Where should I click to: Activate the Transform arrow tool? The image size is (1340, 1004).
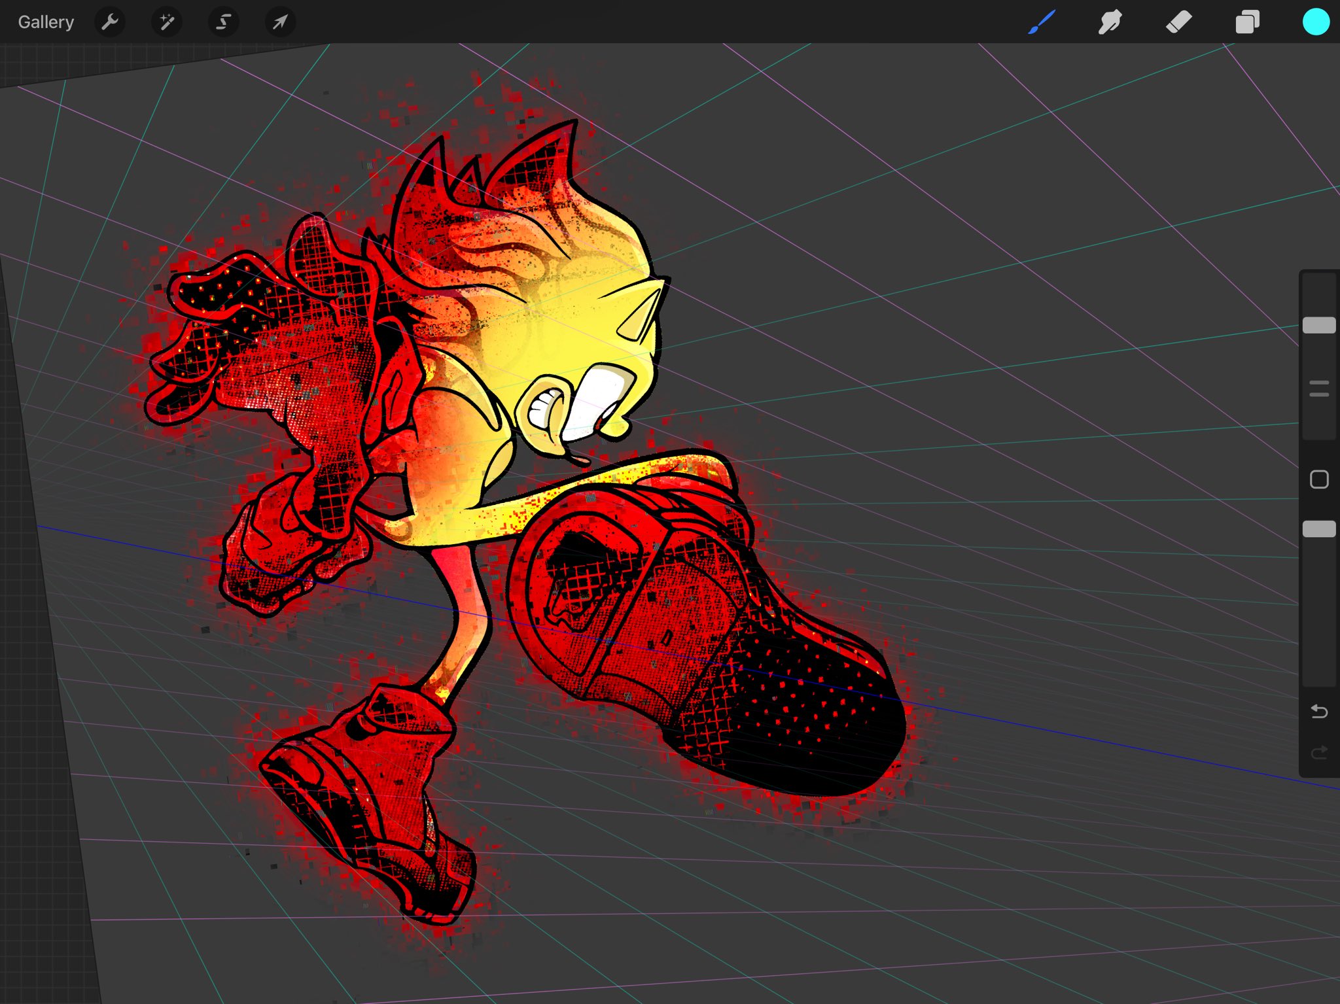point(280,22)
